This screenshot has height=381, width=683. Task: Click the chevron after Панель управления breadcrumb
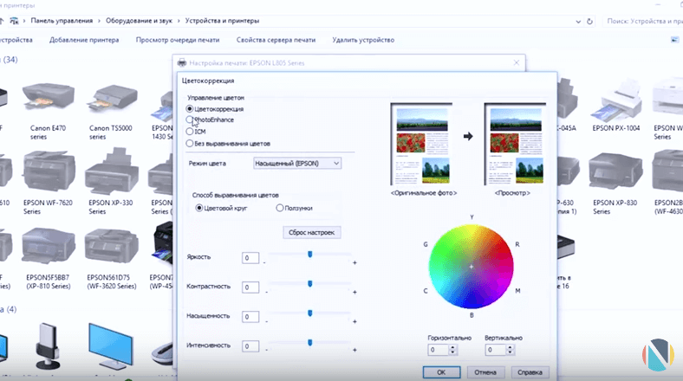(100, 21)
